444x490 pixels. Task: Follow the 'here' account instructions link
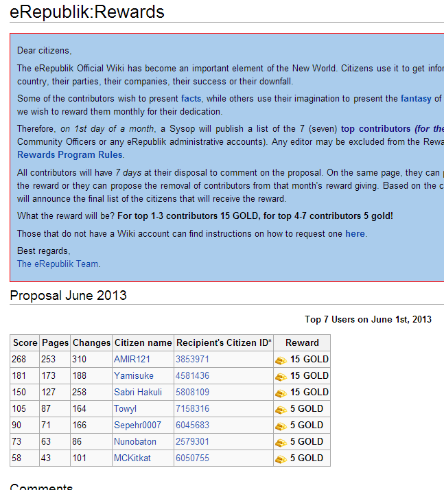(355, 234)
